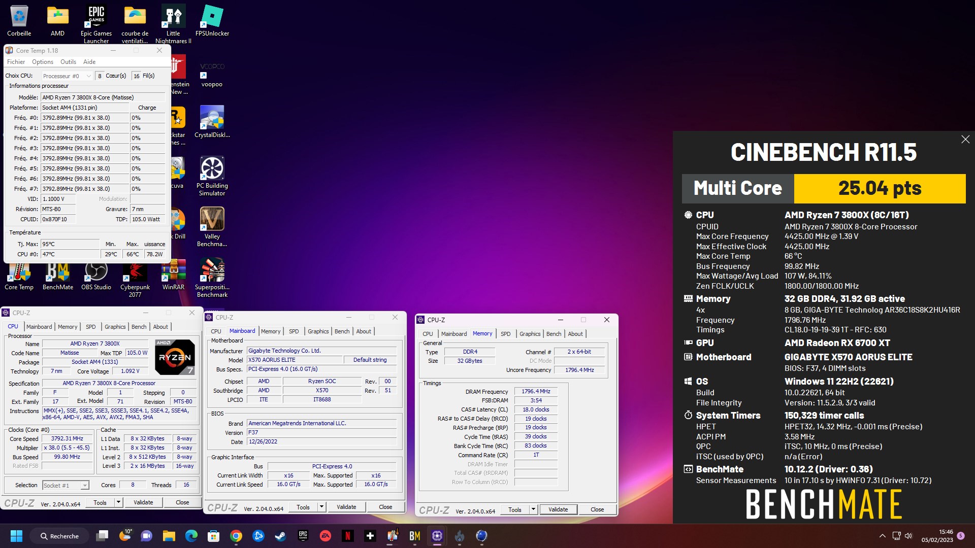The image size is (975, 548).
Task: Show hidden system tray icons
Action: point(883,536)
